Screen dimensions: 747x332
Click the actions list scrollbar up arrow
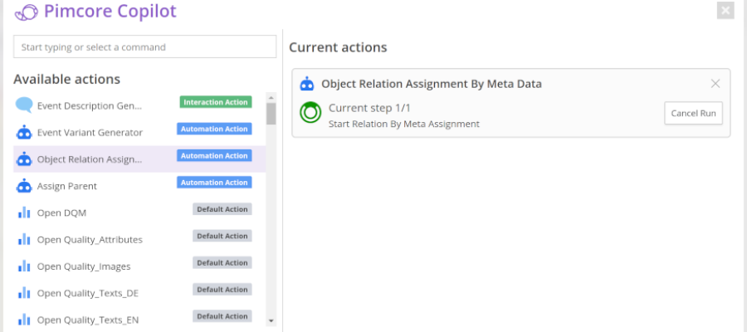(271, 97)
